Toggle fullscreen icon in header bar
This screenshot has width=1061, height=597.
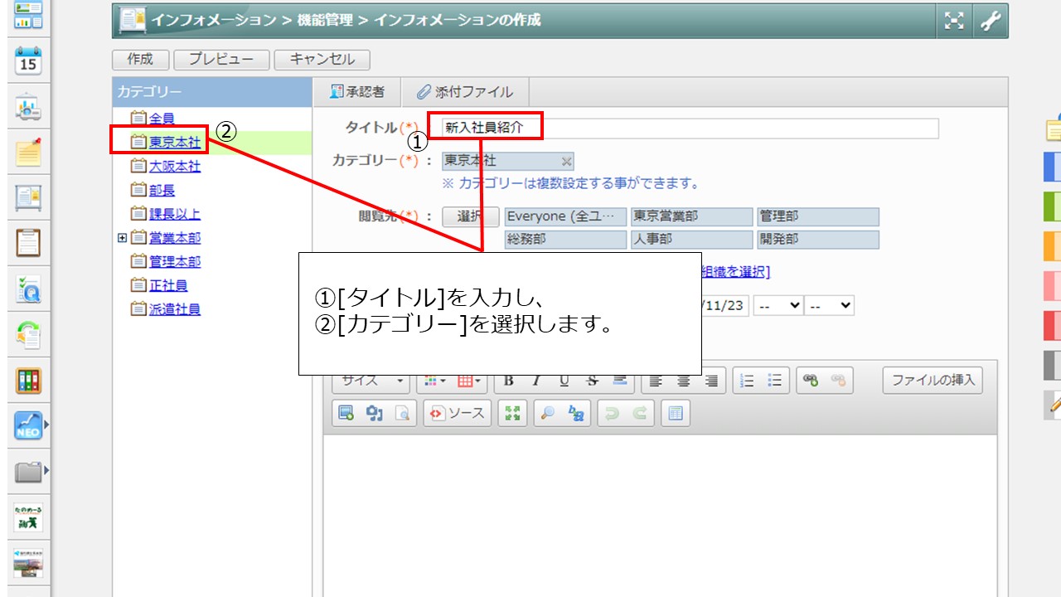[x=954, y=22]
